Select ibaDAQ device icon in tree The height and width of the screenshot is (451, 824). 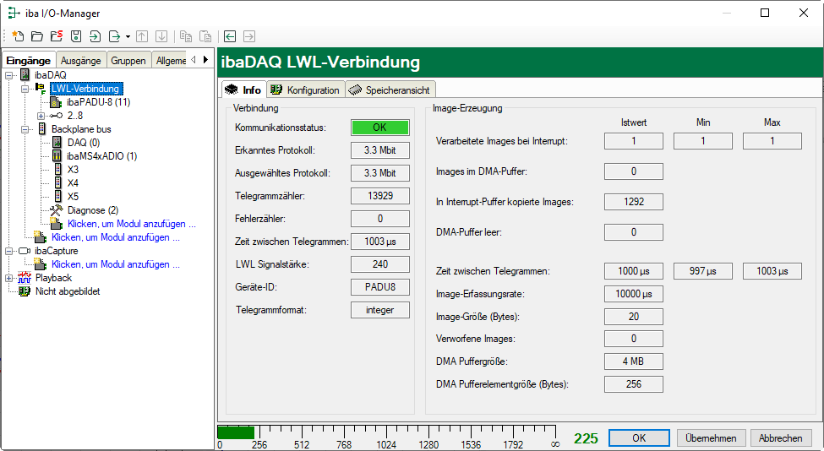25,74
